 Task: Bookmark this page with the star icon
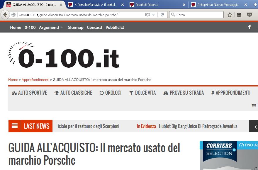[230, 15]
